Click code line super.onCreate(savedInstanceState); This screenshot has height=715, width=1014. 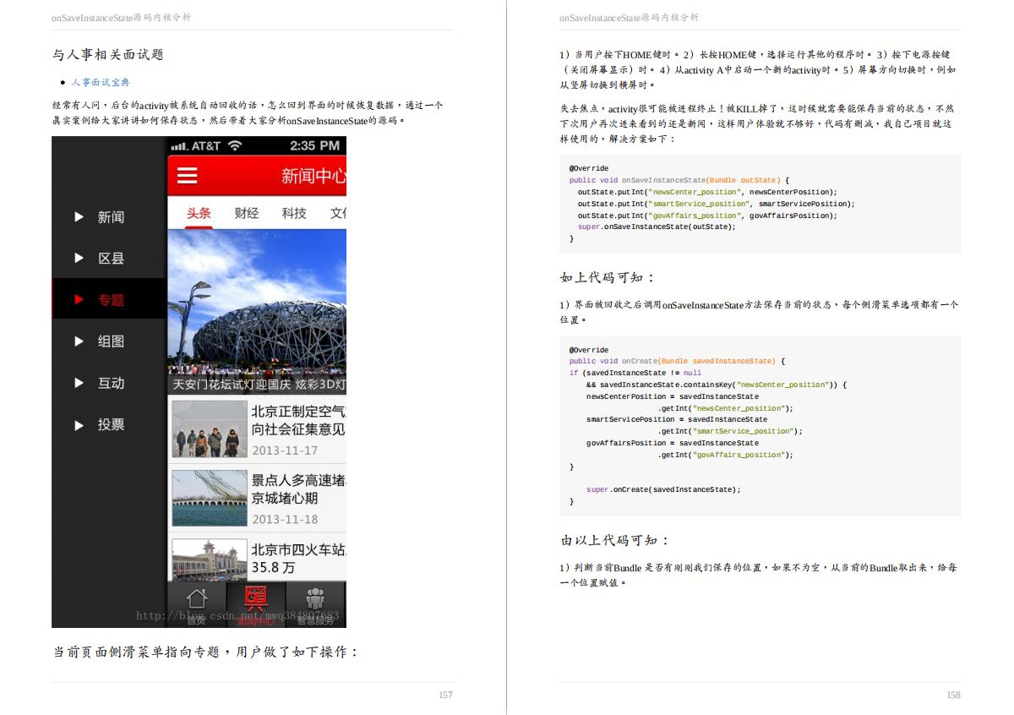(663, 489)
